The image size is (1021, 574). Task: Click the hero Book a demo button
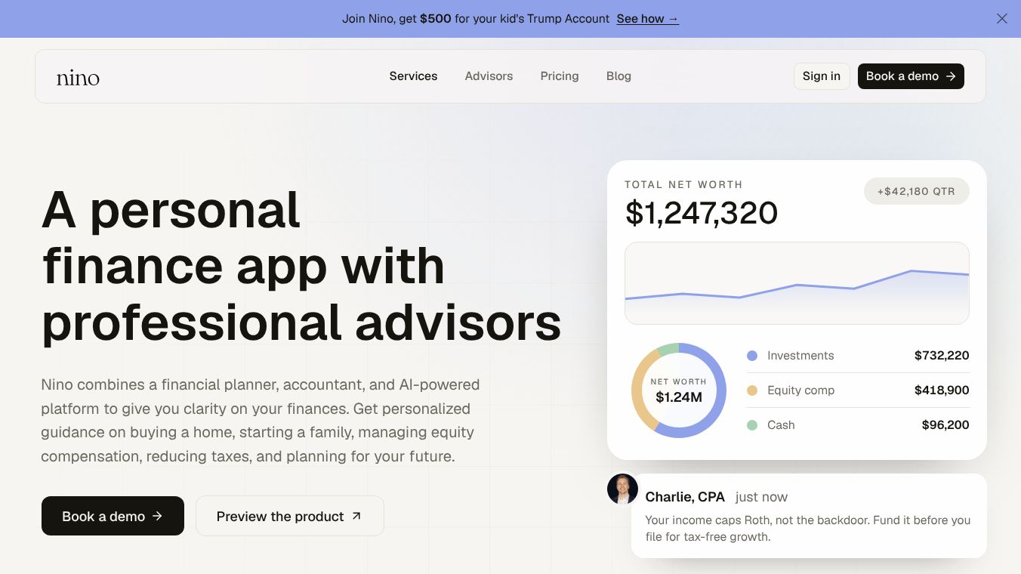tap(113, 516)
